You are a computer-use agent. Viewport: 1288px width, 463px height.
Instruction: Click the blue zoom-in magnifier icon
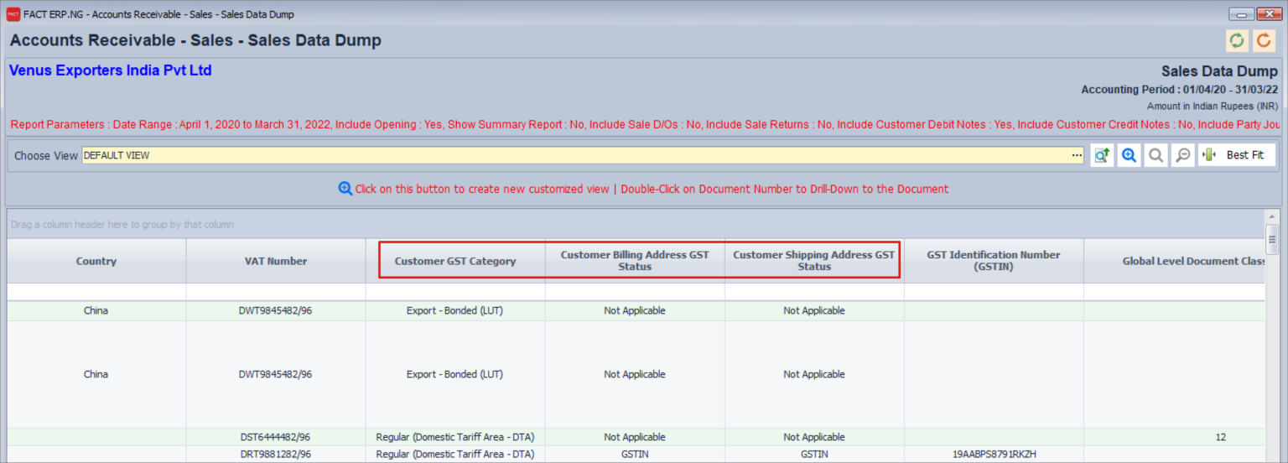tap(1129, 155)
